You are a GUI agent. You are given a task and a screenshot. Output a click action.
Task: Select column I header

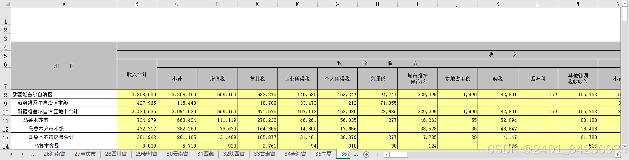click(417, 4)
